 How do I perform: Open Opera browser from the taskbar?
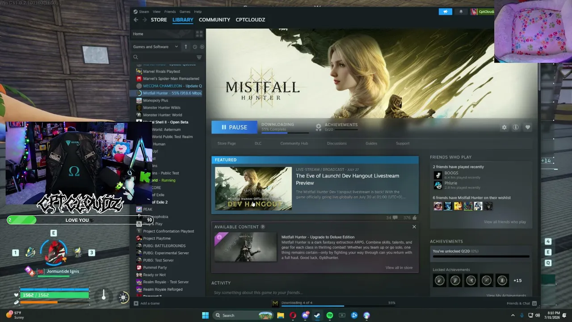tap(293, 315)
